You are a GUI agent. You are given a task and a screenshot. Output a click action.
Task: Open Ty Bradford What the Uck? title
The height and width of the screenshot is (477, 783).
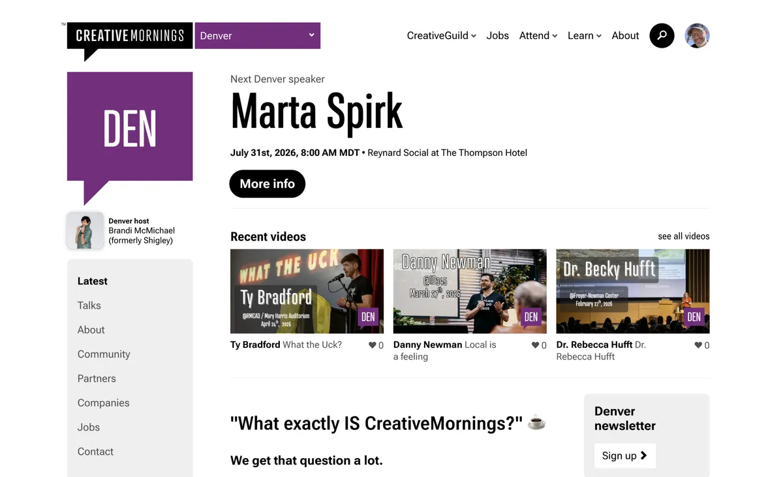pos(286,345)
